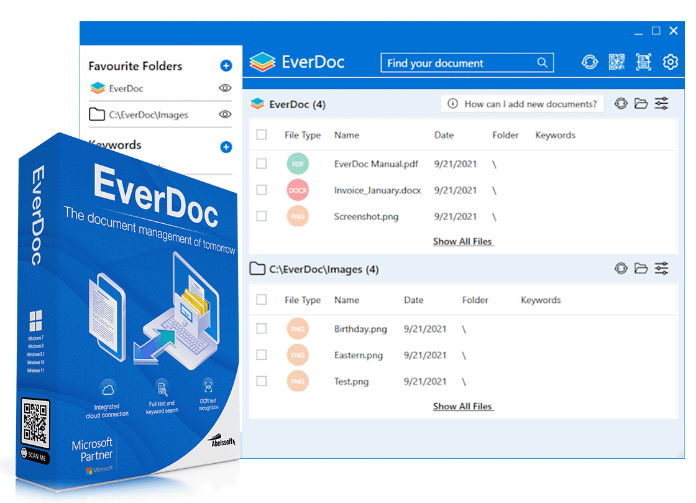The image size is (696, 503).
Task: Click the DOCX badge for Invoice_January.docx
Action: click(x=298, y=190)
